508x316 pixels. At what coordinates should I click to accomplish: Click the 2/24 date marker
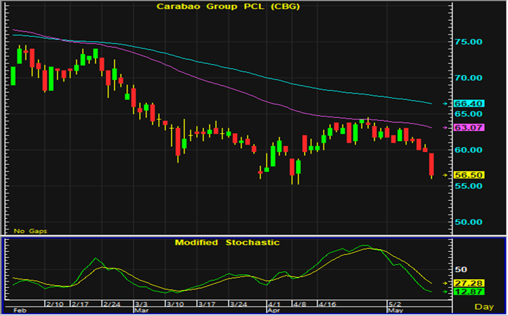point(111,304)
